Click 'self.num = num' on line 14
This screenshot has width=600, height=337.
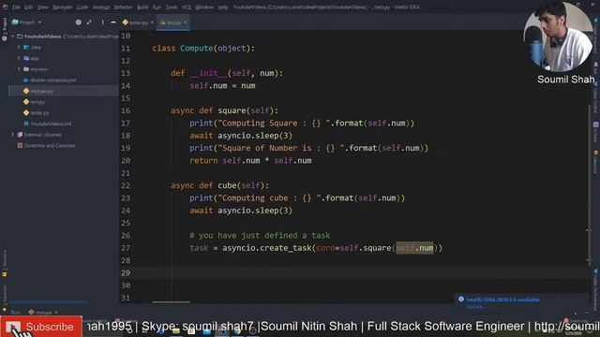click(x=222, y=86)
